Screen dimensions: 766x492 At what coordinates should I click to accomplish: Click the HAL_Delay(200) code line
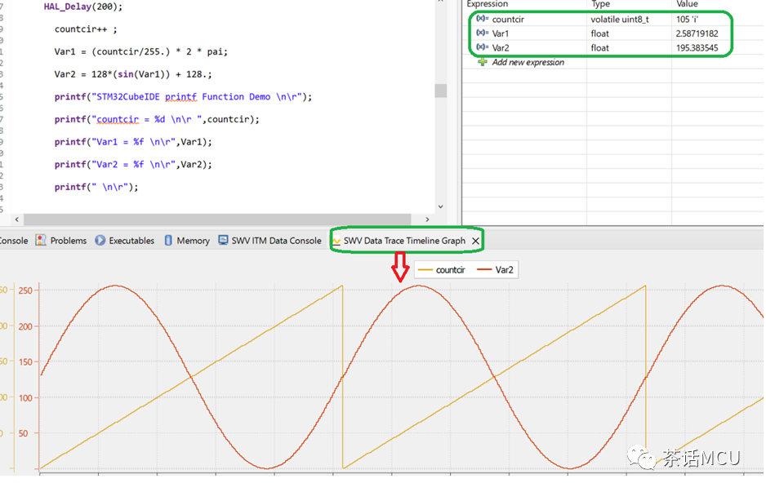83,7
